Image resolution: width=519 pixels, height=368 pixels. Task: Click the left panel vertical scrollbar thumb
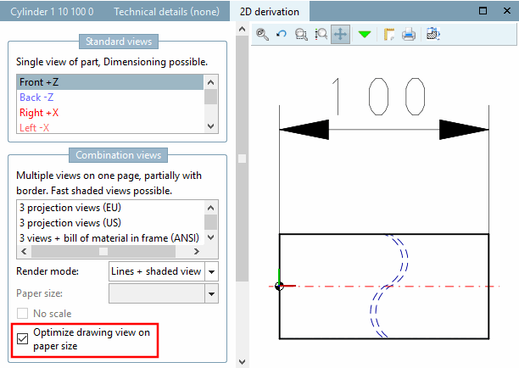pyautogui.click(x=242, y=159)
